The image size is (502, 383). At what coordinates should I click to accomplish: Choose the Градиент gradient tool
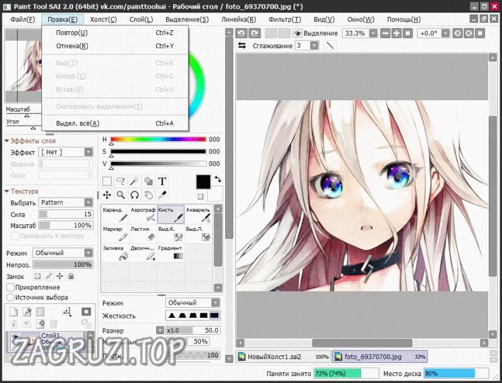click(171, 253)
